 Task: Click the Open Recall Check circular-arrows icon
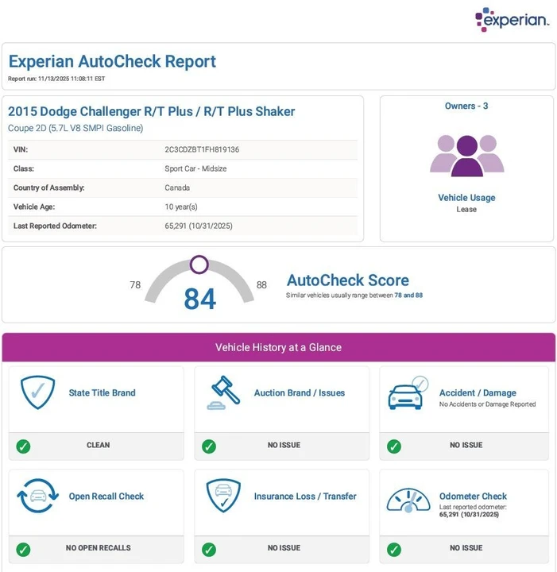click(37, 496)
